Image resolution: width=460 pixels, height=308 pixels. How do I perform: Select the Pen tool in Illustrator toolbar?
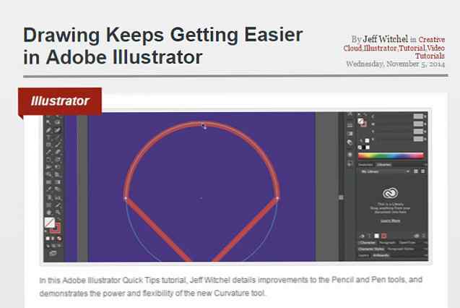(x=48, y=129)
